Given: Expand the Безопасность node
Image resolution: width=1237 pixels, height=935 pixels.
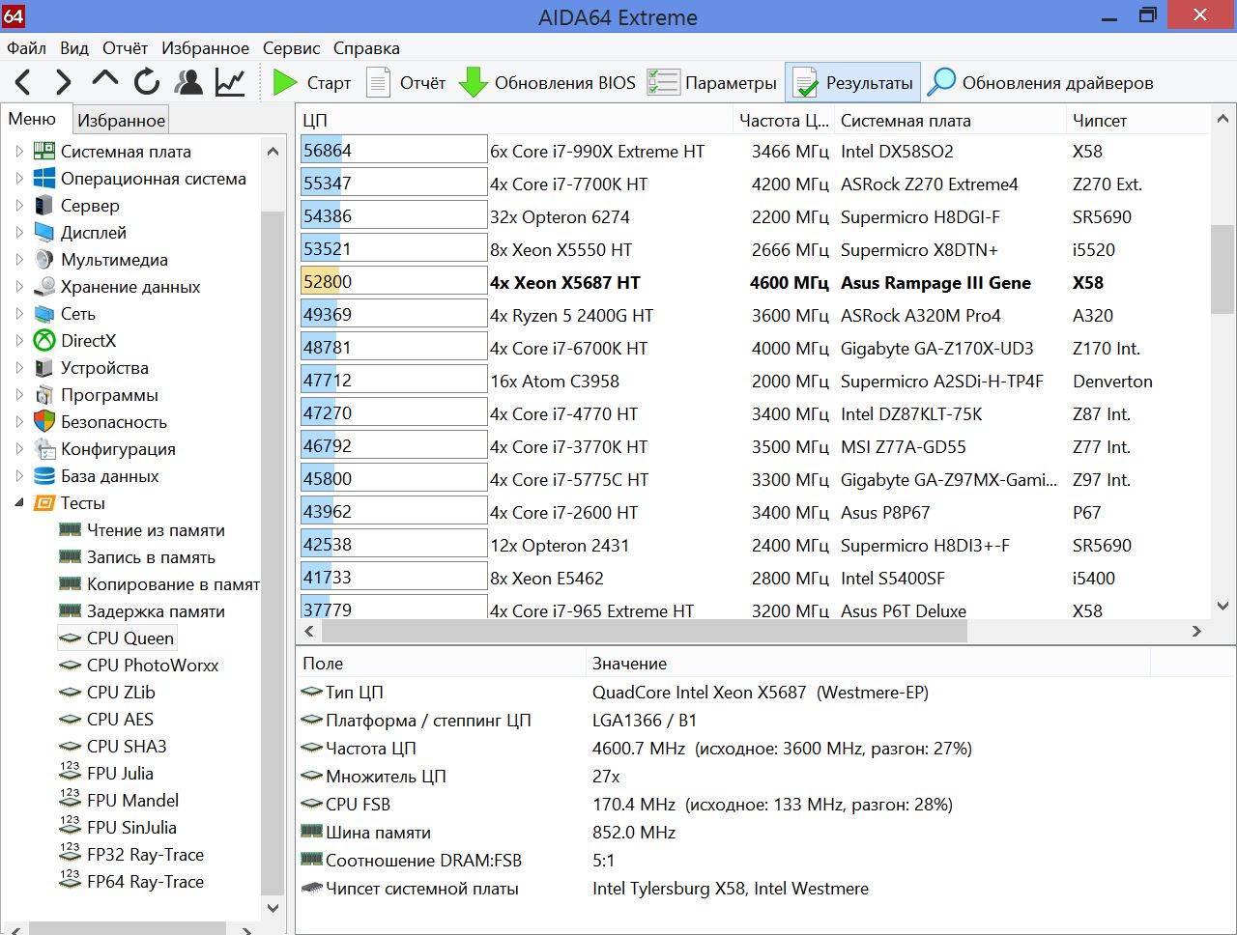Looking at the screenshot, I should click(19, 422).
